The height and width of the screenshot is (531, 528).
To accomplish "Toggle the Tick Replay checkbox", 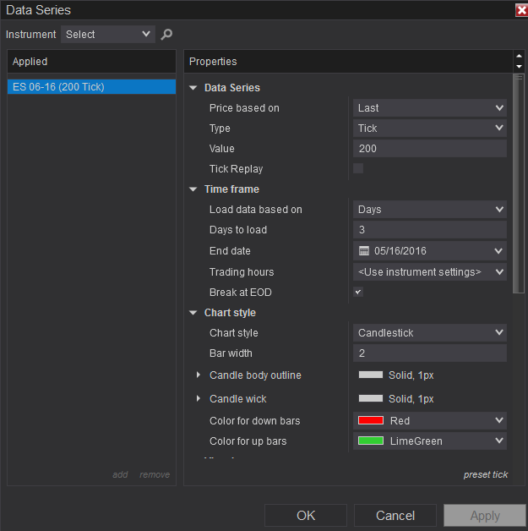I will (x=358, y=168).
